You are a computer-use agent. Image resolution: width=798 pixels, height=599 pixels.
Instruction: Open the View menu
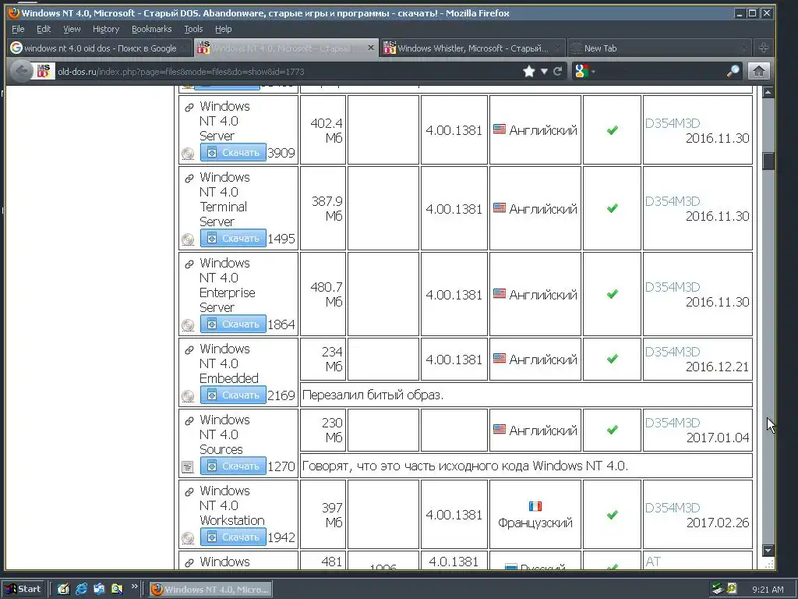(72, 29)
